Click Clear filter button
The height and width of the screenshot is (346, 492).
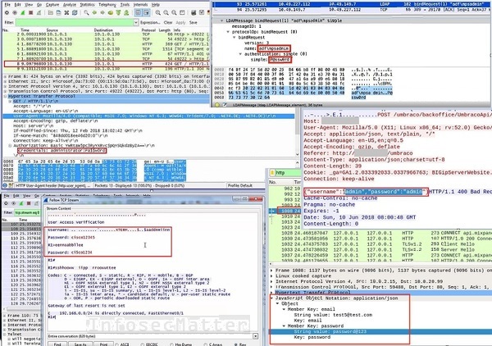(x=168, y=23)
